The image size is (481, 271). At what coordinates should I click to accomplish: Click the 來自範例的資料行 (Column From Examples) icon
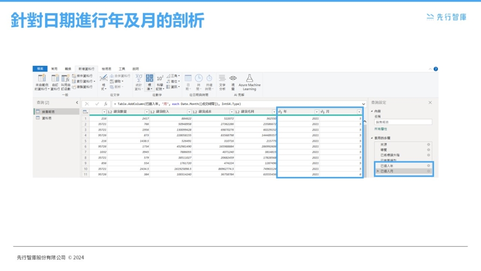(41, 79)
